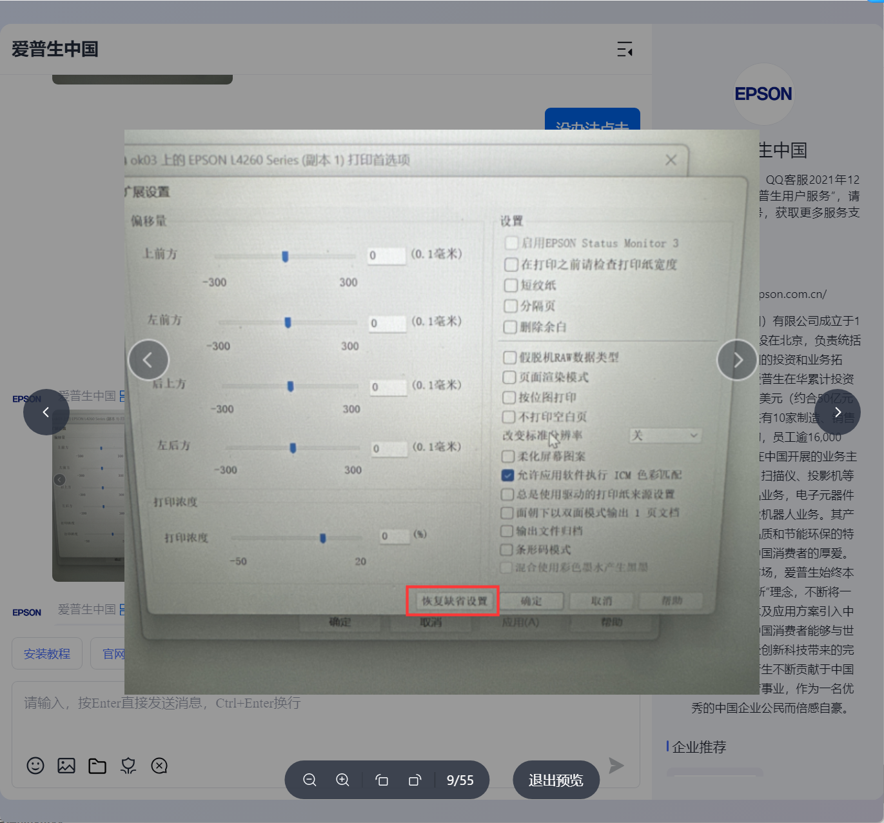Toggle 删除余白 checkbox

tap(510, 327)
